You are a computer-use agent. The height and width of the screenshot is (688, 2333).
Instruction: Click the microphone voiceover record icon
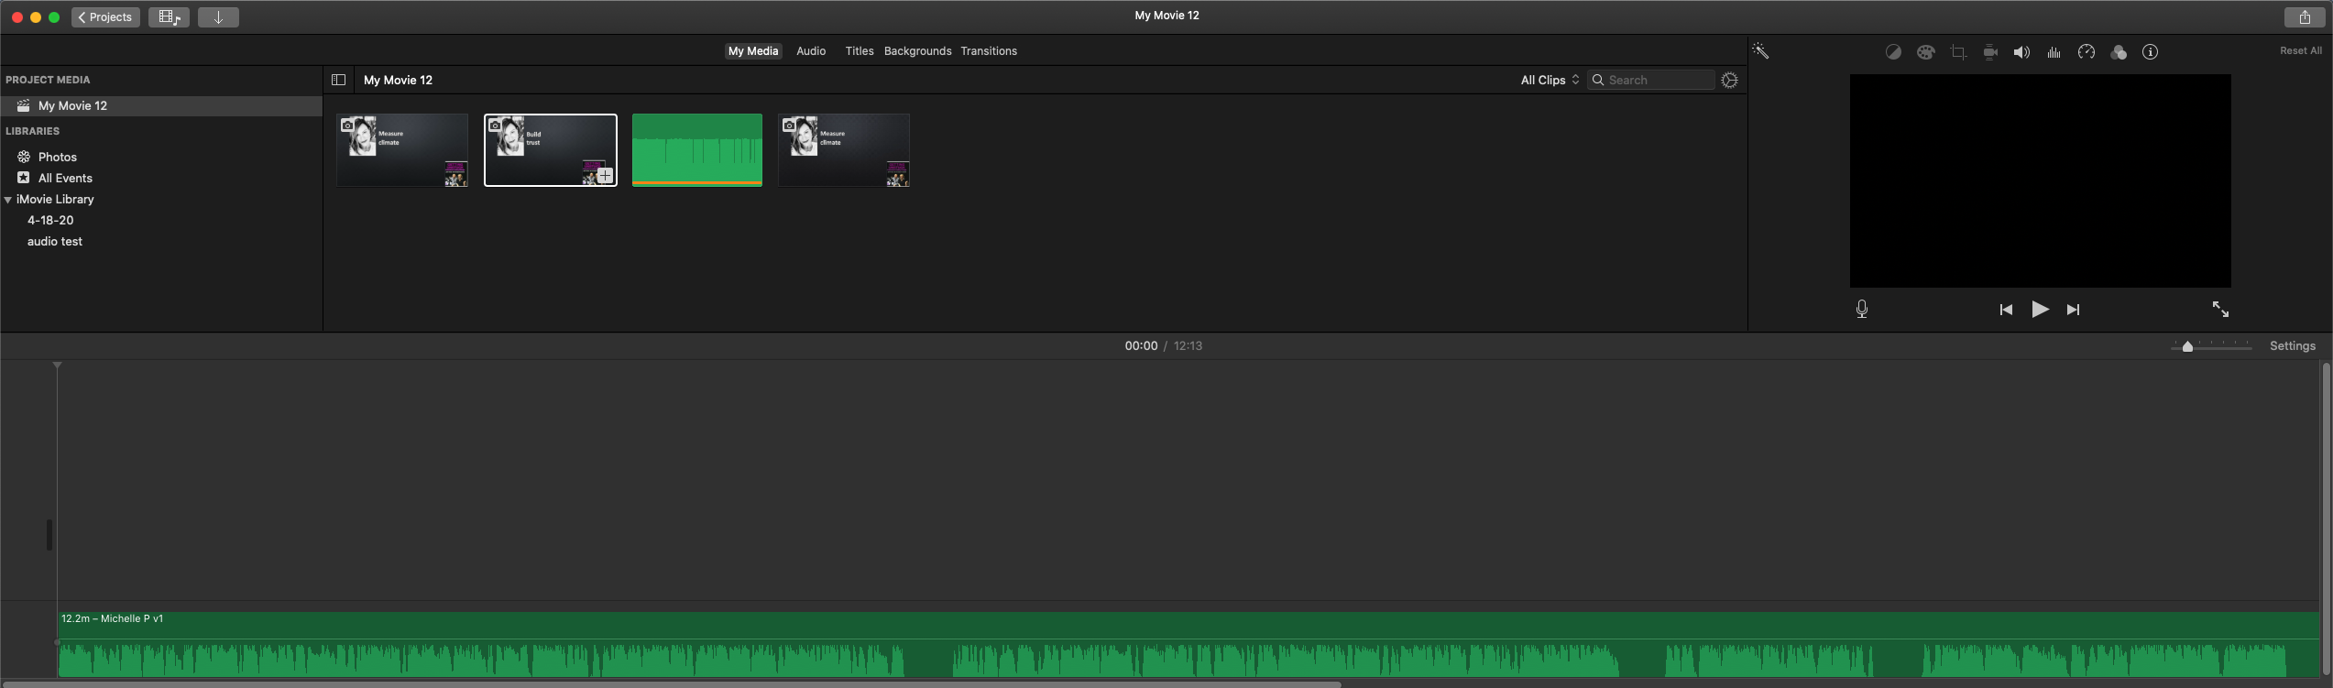1862,310
